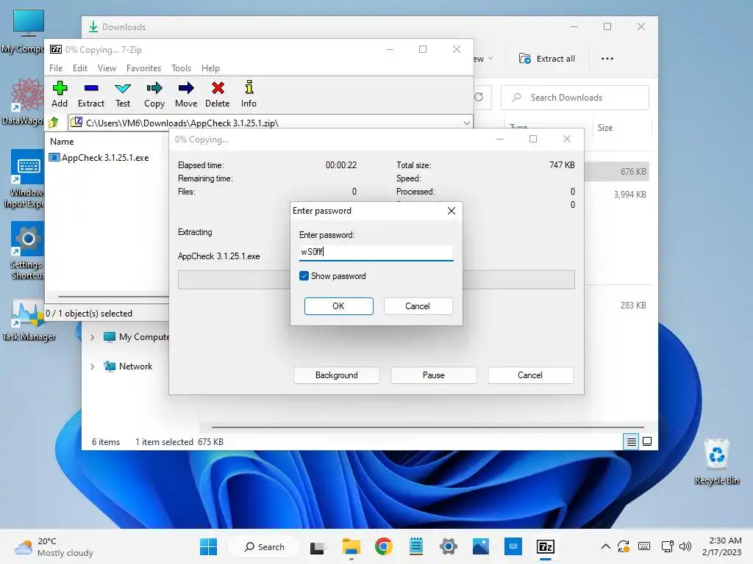Open the File menu in 7-Zip
The width and height of the screenshot is (753, 564).
coord(56,68)
